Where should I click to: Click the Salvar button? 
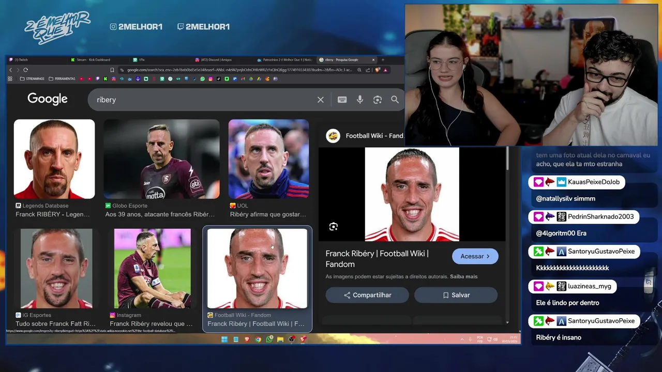(456, 295)
